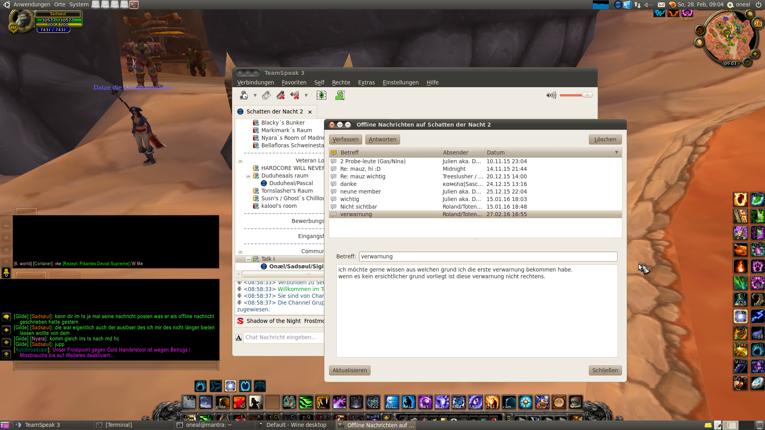Click the TeamSpeak chat message input field

(x=284, y=337)
